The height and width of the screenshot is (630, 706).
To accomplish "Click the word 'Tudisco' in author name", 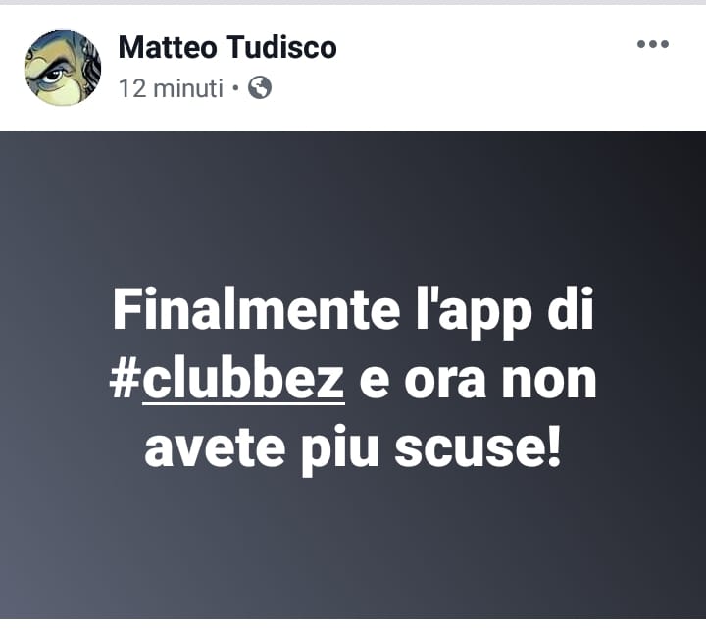I will click(x=281, y=47).
